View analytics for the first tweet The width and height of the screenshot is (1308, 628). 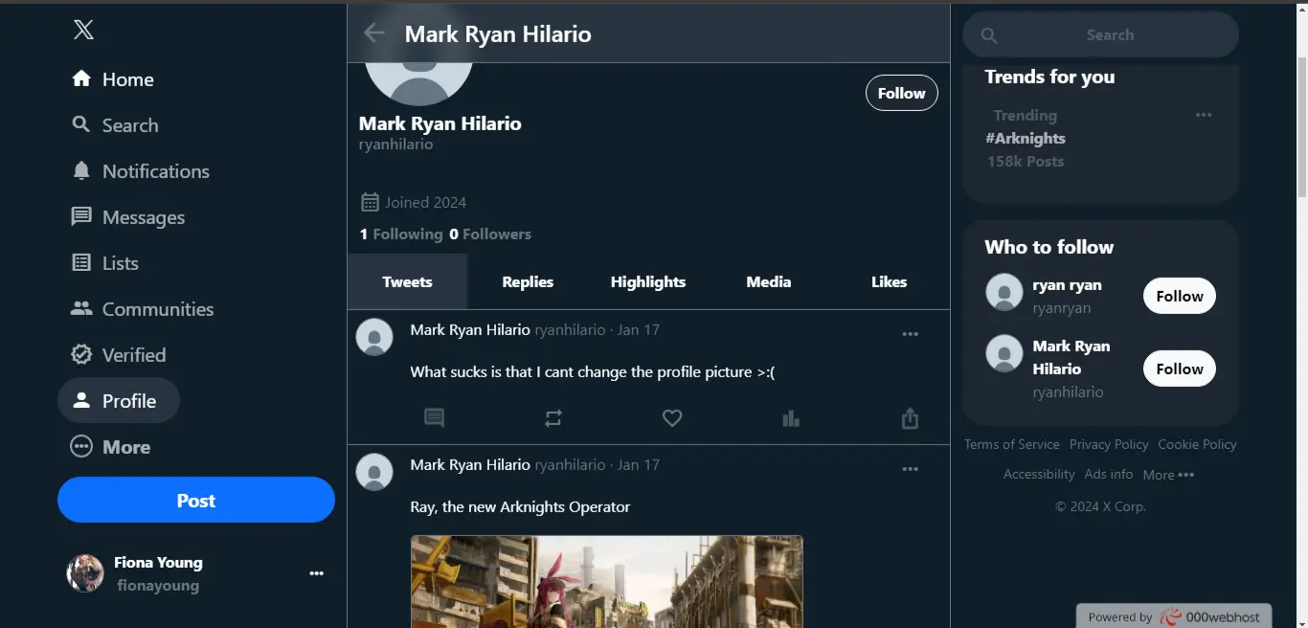coord(791,418)
